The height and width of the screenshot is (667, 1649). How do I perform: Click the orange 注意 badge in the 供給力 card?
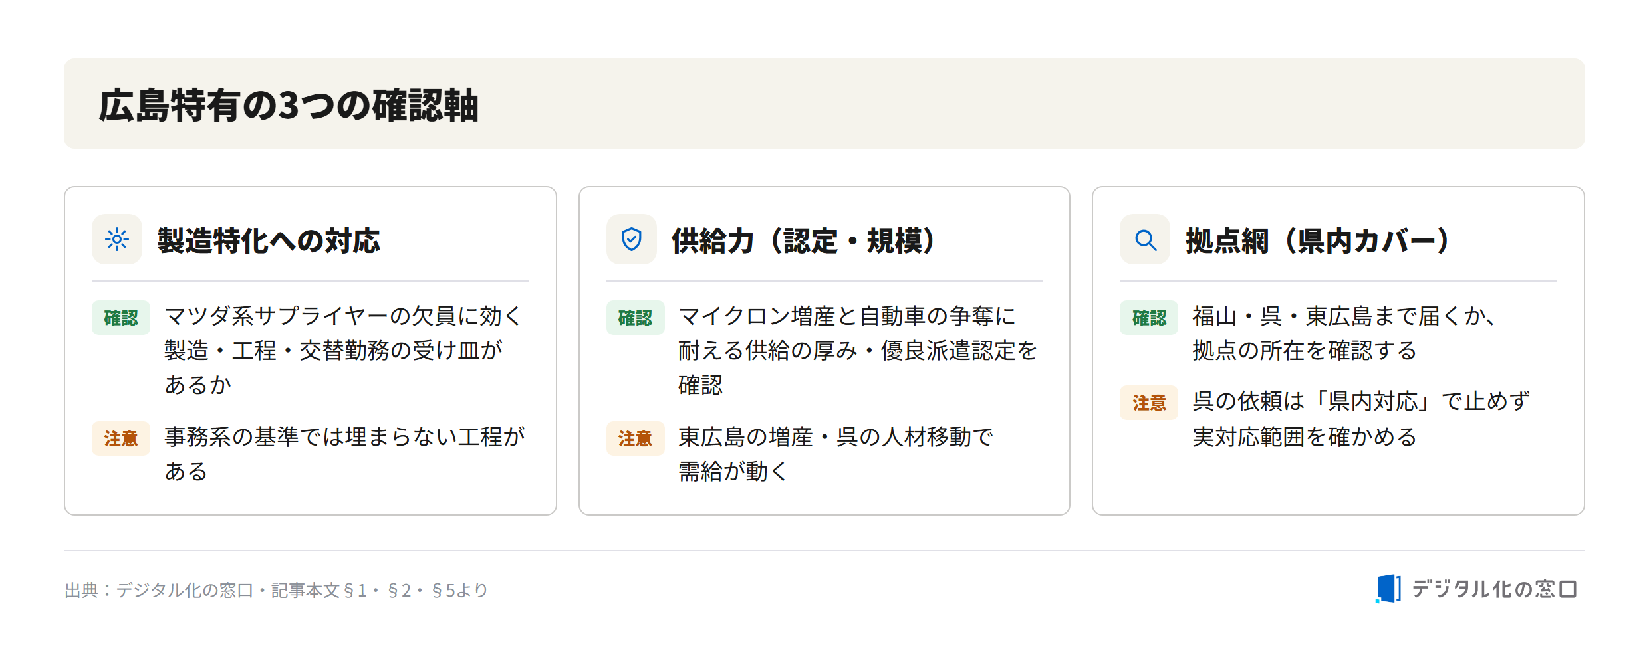[635, 438]
